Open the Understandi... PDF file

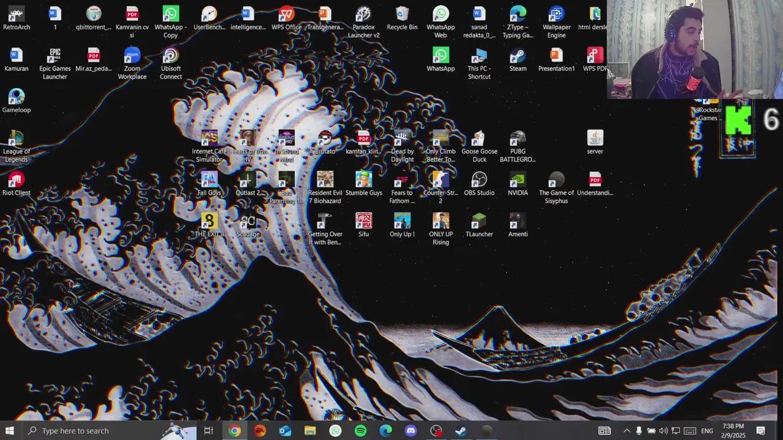coord(595,184)
